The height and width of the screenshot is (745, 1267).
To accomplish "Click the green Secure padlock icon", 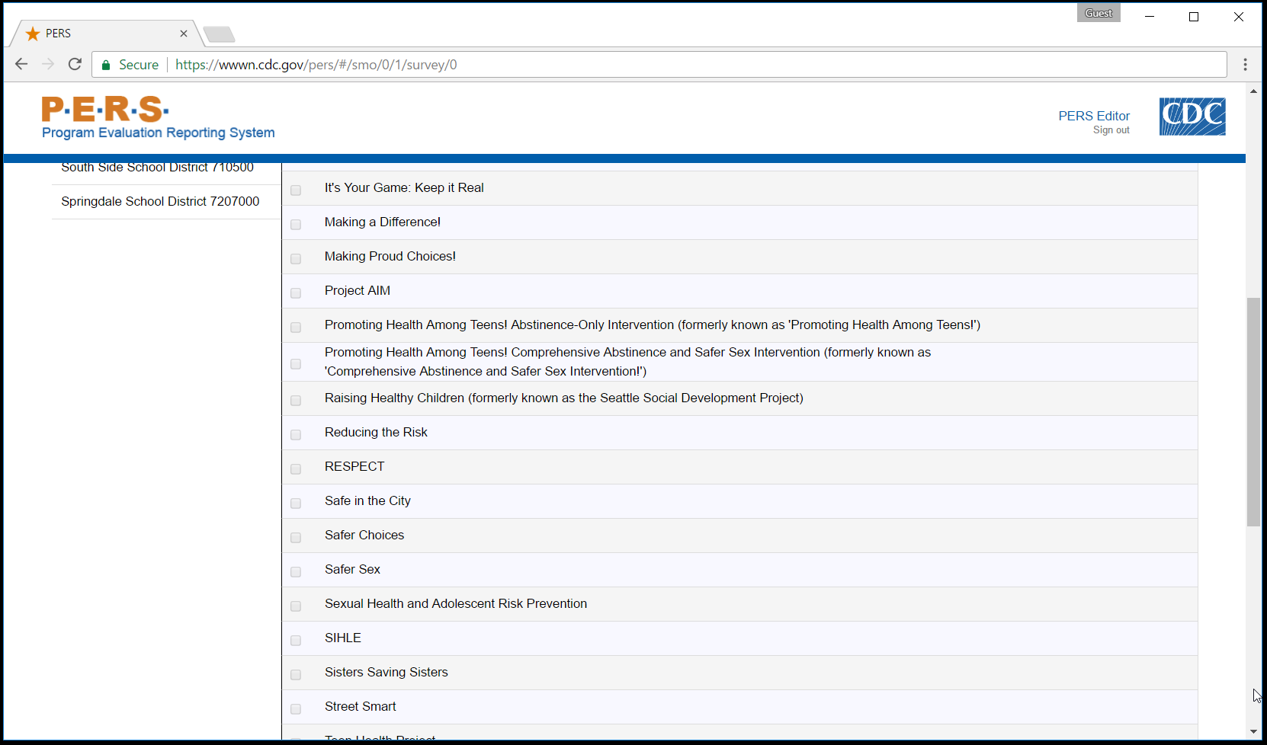I will click(107, 66).
